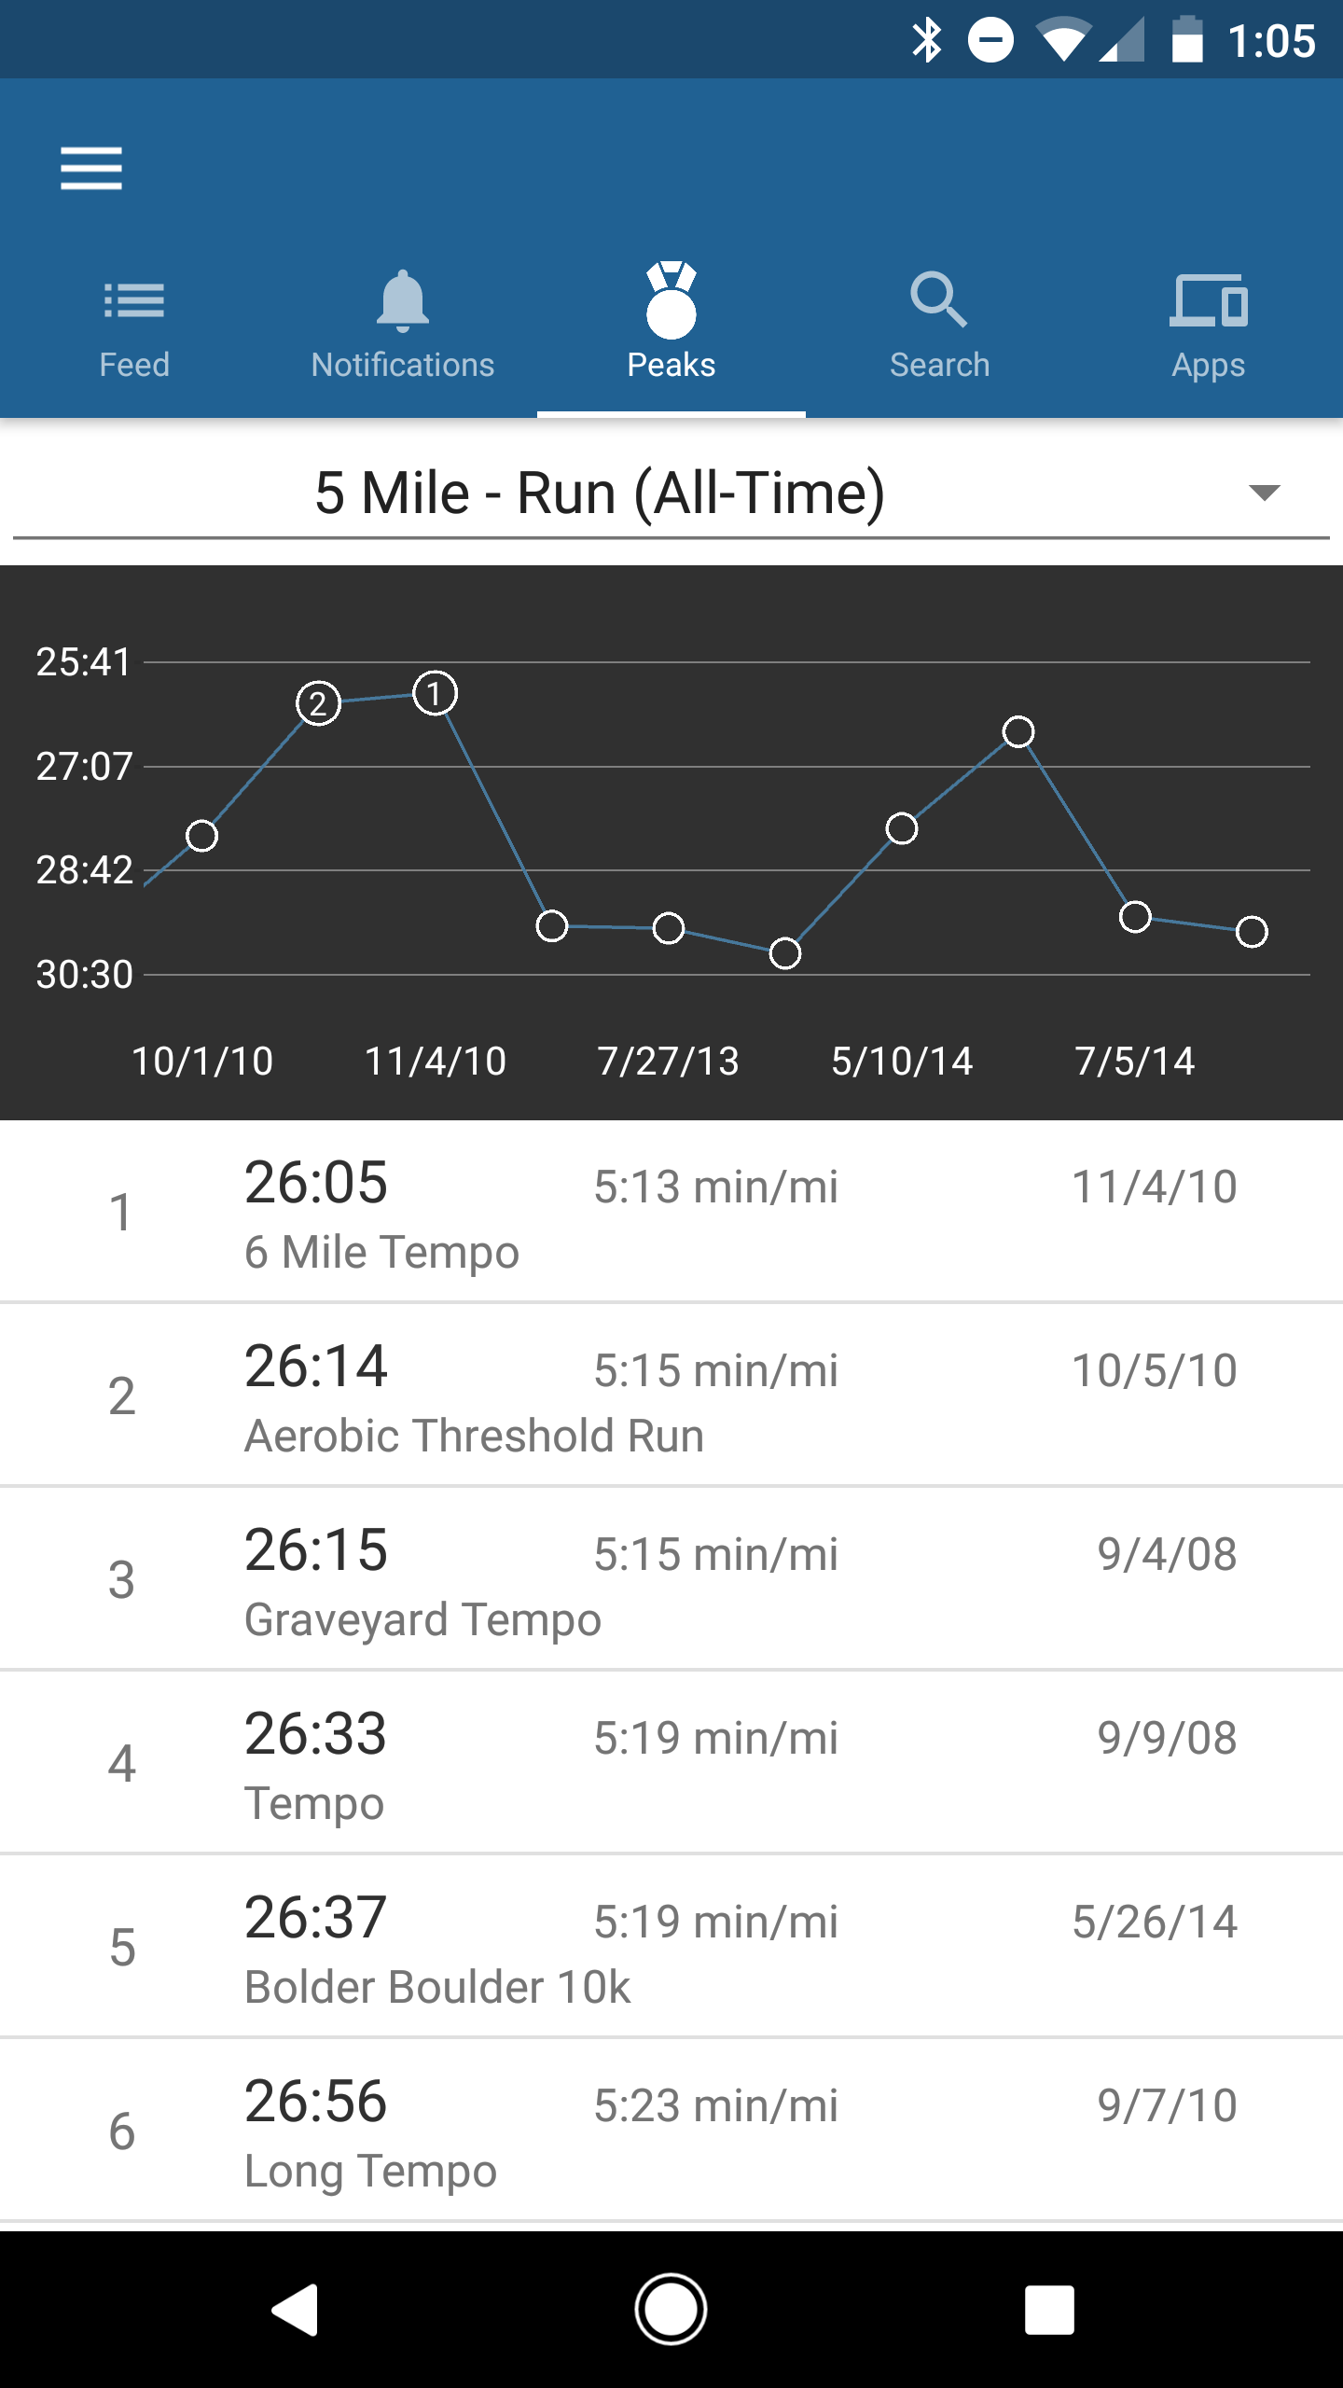
Task: Tap the Bluetooth status bar icon
Action: click(927, 40)
